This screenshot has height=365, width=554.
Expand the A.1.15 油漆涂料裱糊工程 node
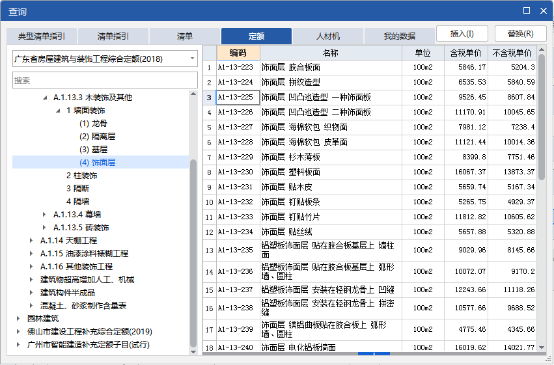click(31, 254)
